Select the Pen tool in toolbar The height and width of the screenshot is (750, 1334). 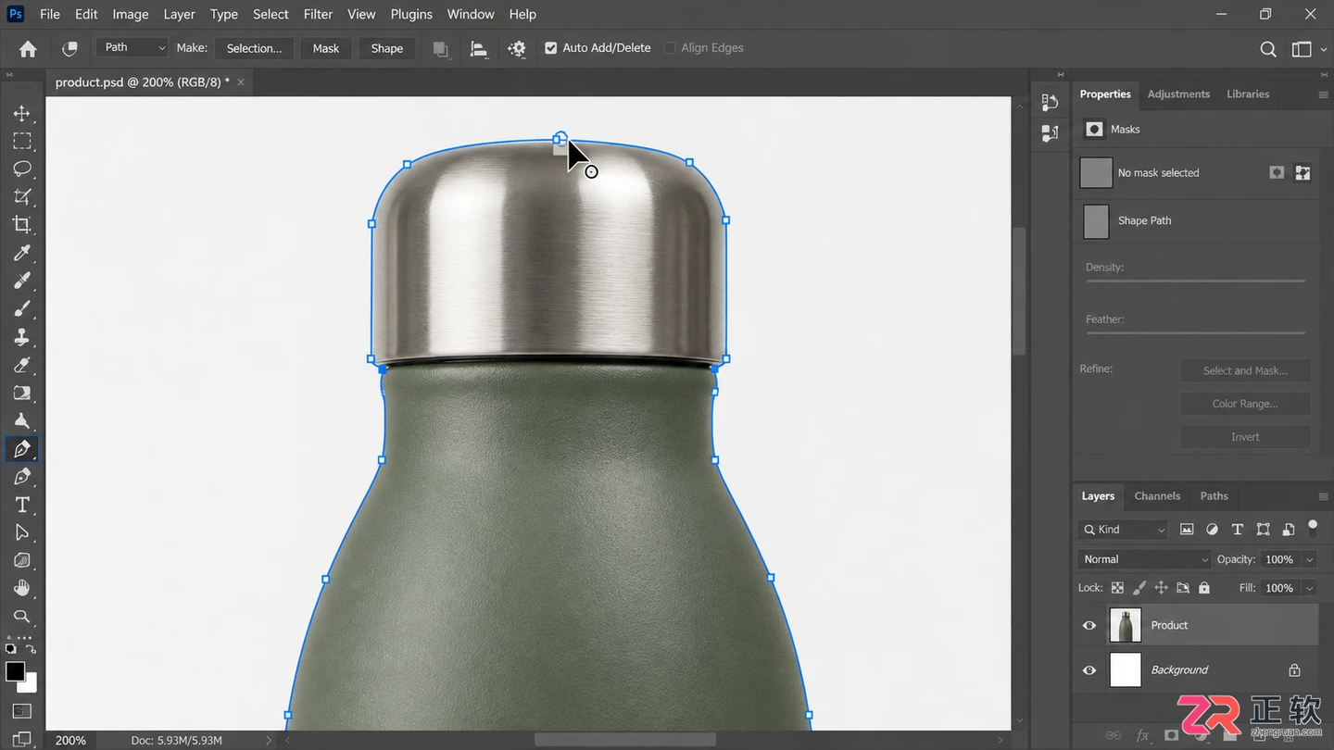(x=21, y=449)
